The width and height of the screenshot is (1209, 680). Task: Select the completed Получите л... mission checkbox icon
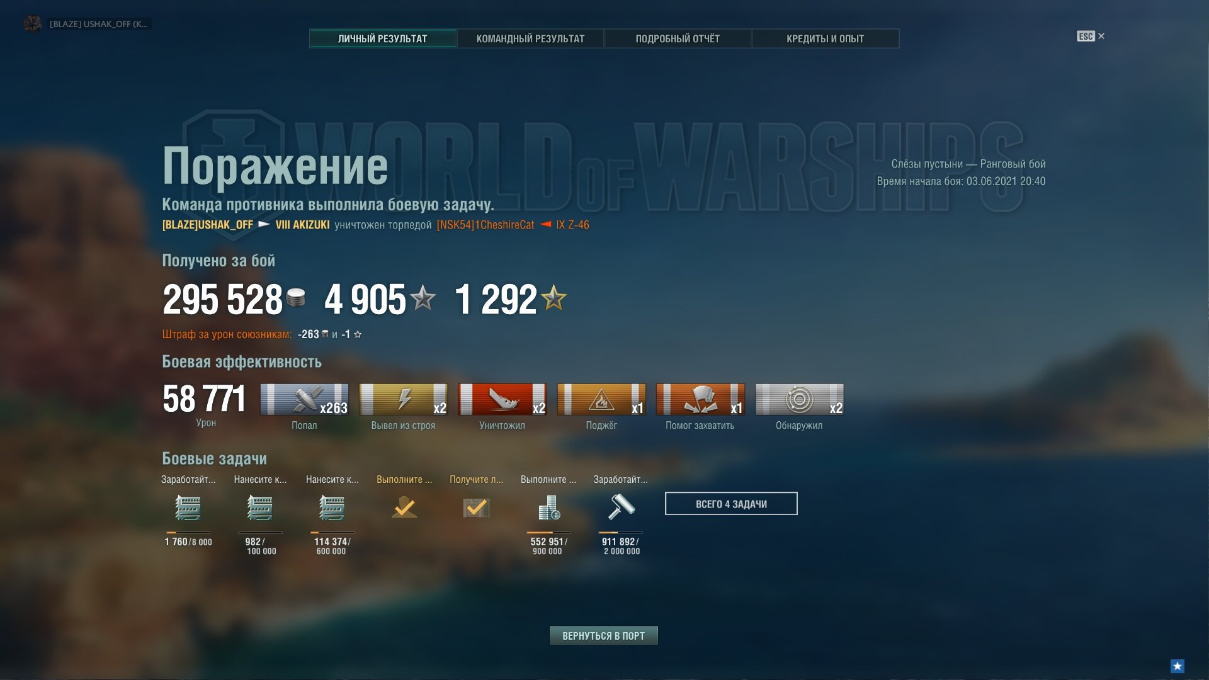[476, 507]
